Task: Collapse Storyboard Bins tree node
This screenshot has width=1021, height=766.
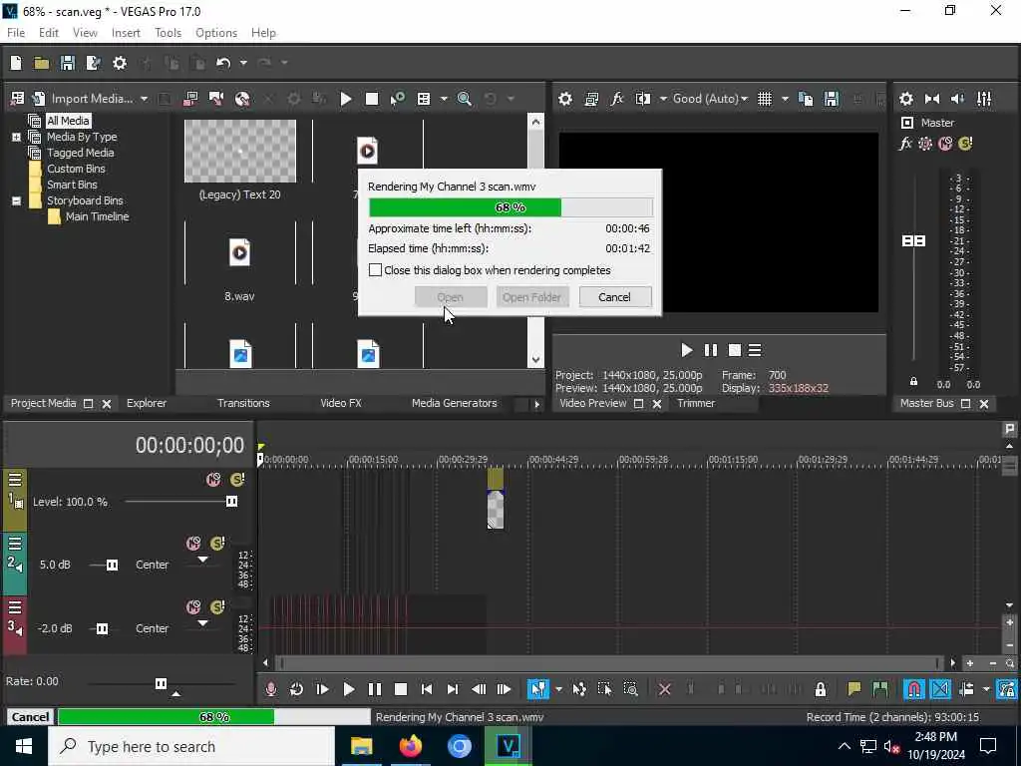Action: click(x=16, y=200)
